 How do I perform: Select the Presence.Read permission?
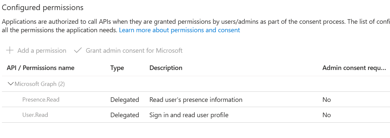pyautogui.click(x=41, y=100)
